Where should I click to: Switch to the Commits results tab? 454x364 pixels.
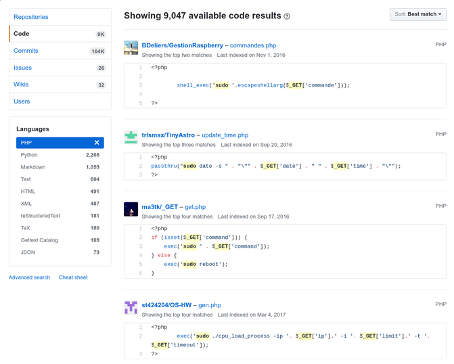[x=26, y=51]
